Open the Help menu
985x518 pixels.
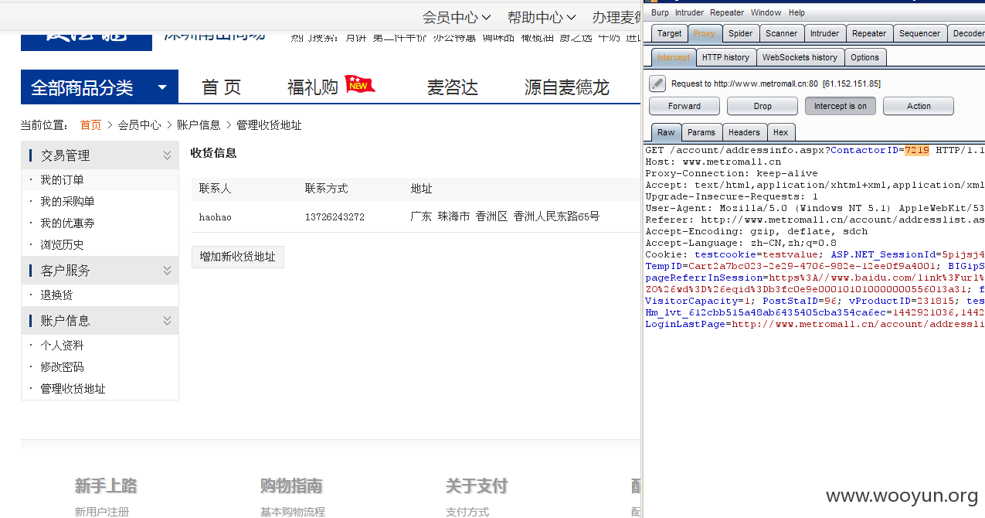[x=796, y=12]
